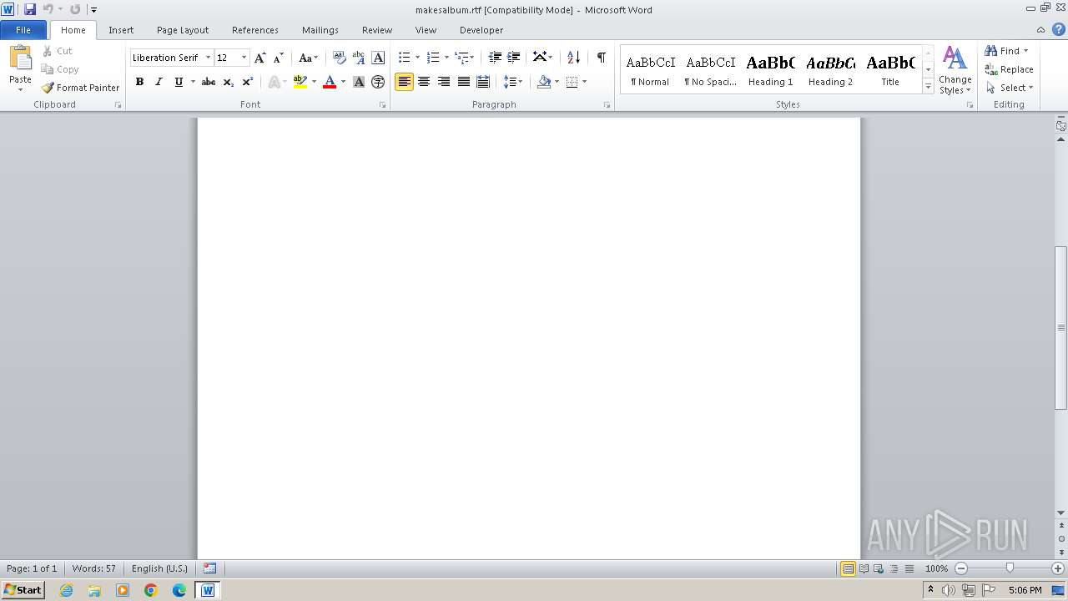Set Justify alignment

pyautogui.click(x=463, y=82)
